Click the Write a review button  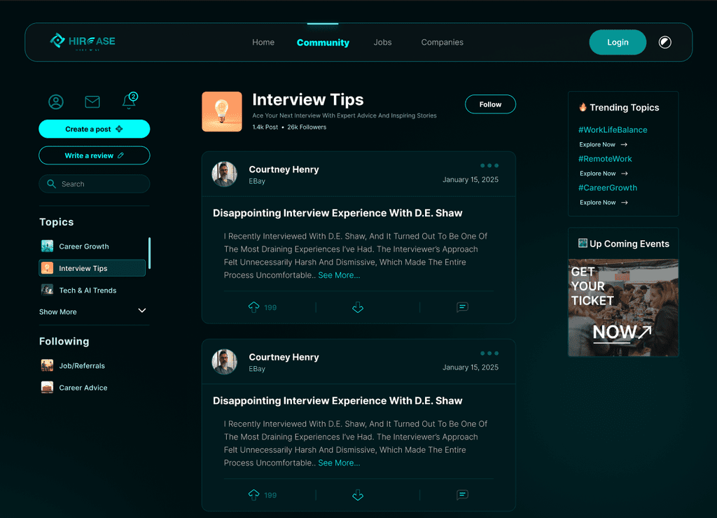[x=95, y=155]
